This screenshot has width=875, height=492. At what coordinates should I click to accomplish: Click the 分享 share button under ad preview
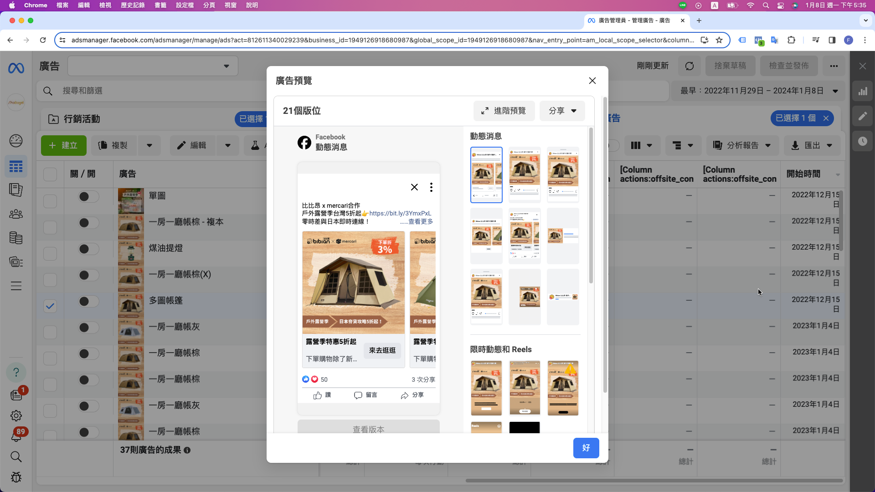point(412,395)
